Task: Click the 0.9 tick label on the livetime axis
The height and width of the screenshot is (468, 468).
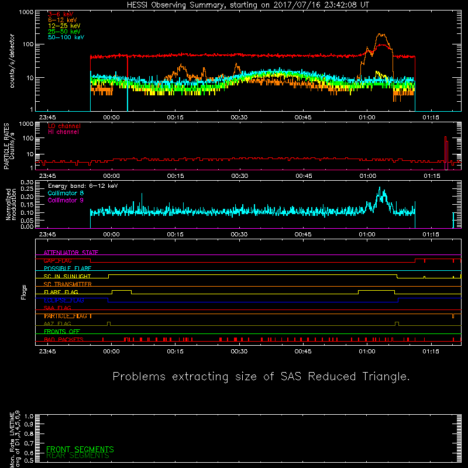Action: point(29,424)
